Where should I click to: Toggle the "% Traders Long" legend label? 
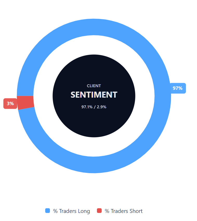(71, 211)
